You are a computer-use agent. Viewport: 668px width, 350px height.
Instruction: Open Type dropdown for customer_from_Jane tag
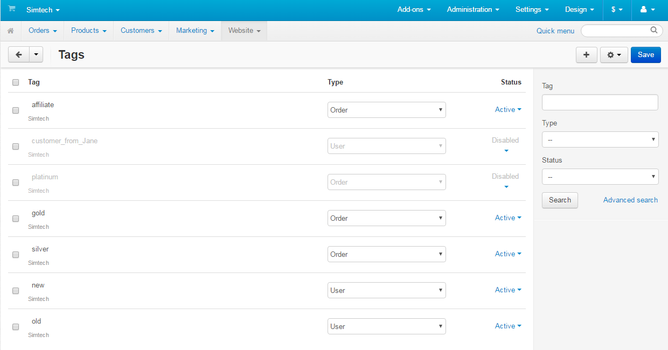[387, 146]
